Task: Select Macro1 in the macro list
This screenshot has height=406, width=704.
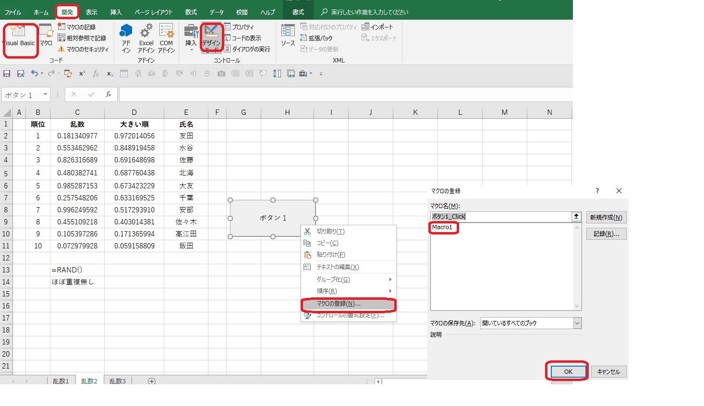Action: pyautogui.click(x=442, y=227)
